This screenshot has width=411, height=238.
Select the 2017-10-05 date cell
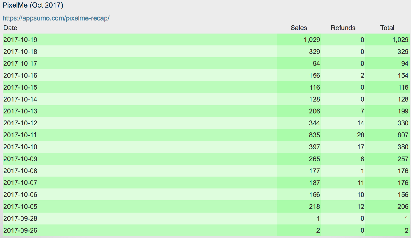[140, 206]
